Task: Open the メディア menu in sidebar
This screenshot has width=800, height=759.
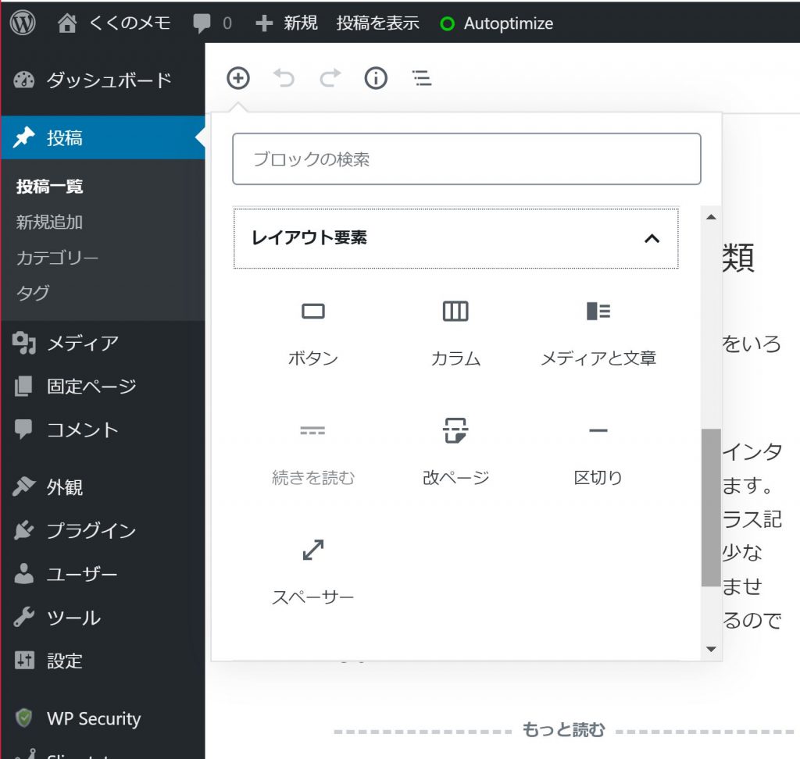Action: click(82, 343)
